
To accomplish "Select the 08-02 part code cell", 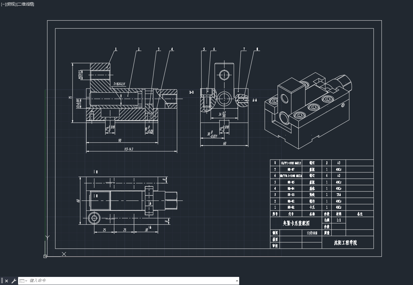I will point(291,201).
